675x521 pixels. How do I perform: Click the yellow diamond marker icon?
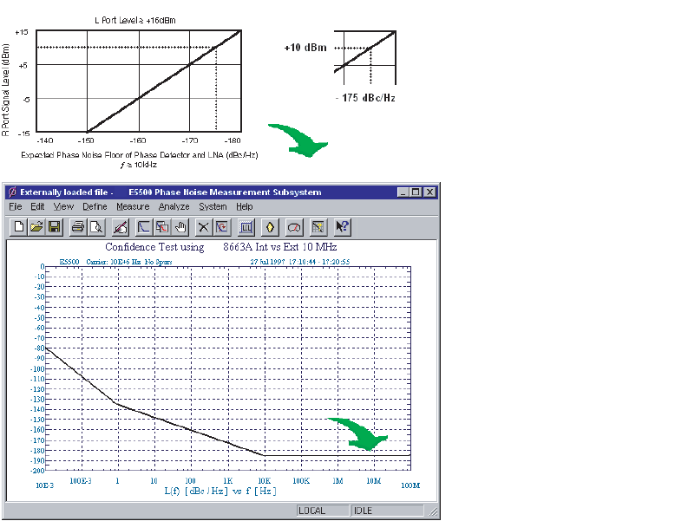click(x=270, y=227)
